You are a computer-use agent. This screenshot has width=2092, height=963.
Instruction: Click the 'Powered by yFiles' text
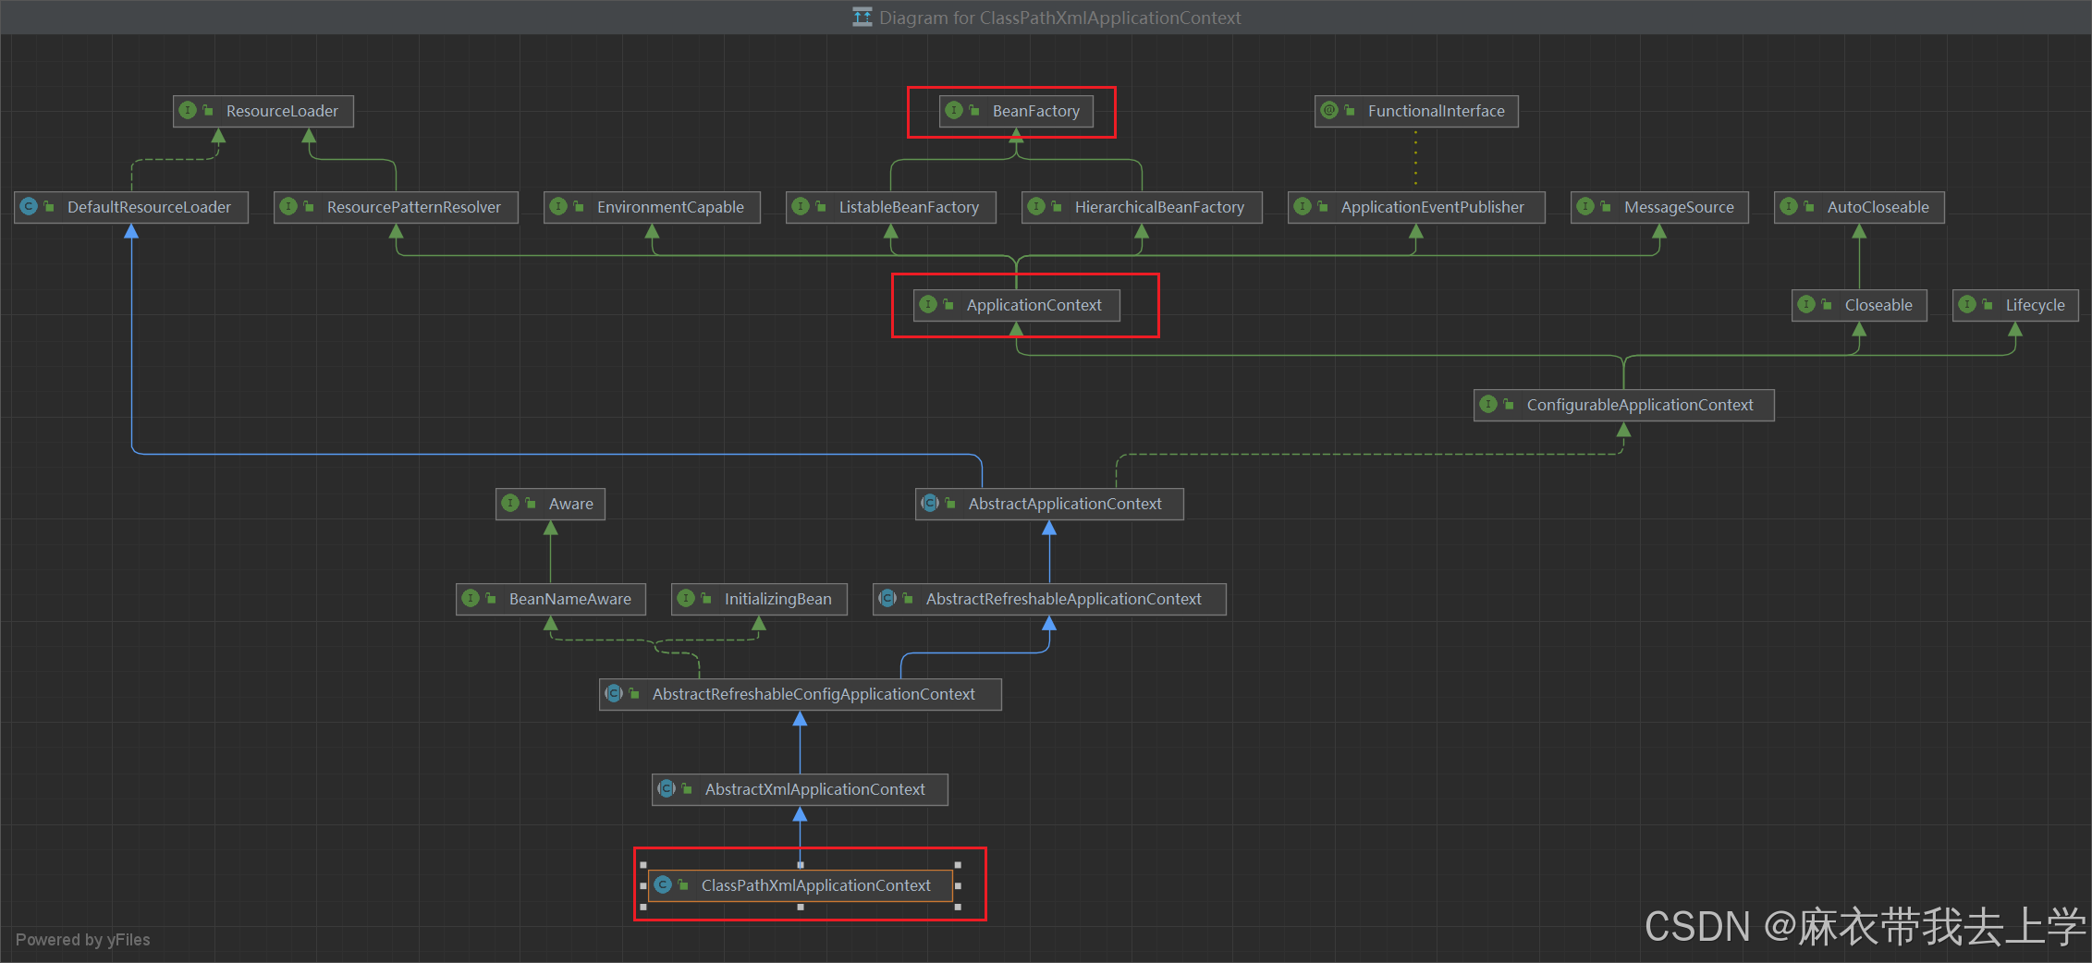click(x=82, y=939)
